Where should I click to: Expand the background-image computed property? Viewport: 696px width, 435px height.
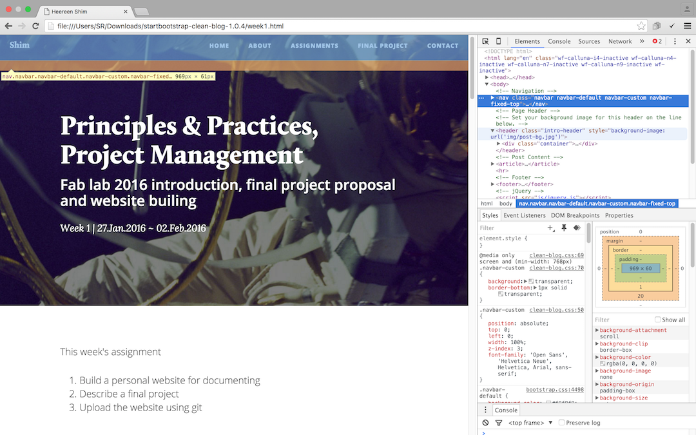tap(597, 371)
